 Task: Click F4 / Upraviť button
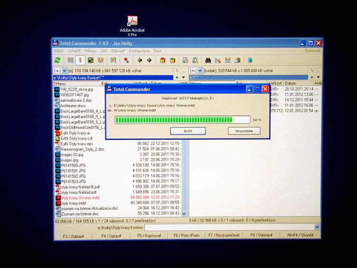pyautogui.click(x=112, y=236)
